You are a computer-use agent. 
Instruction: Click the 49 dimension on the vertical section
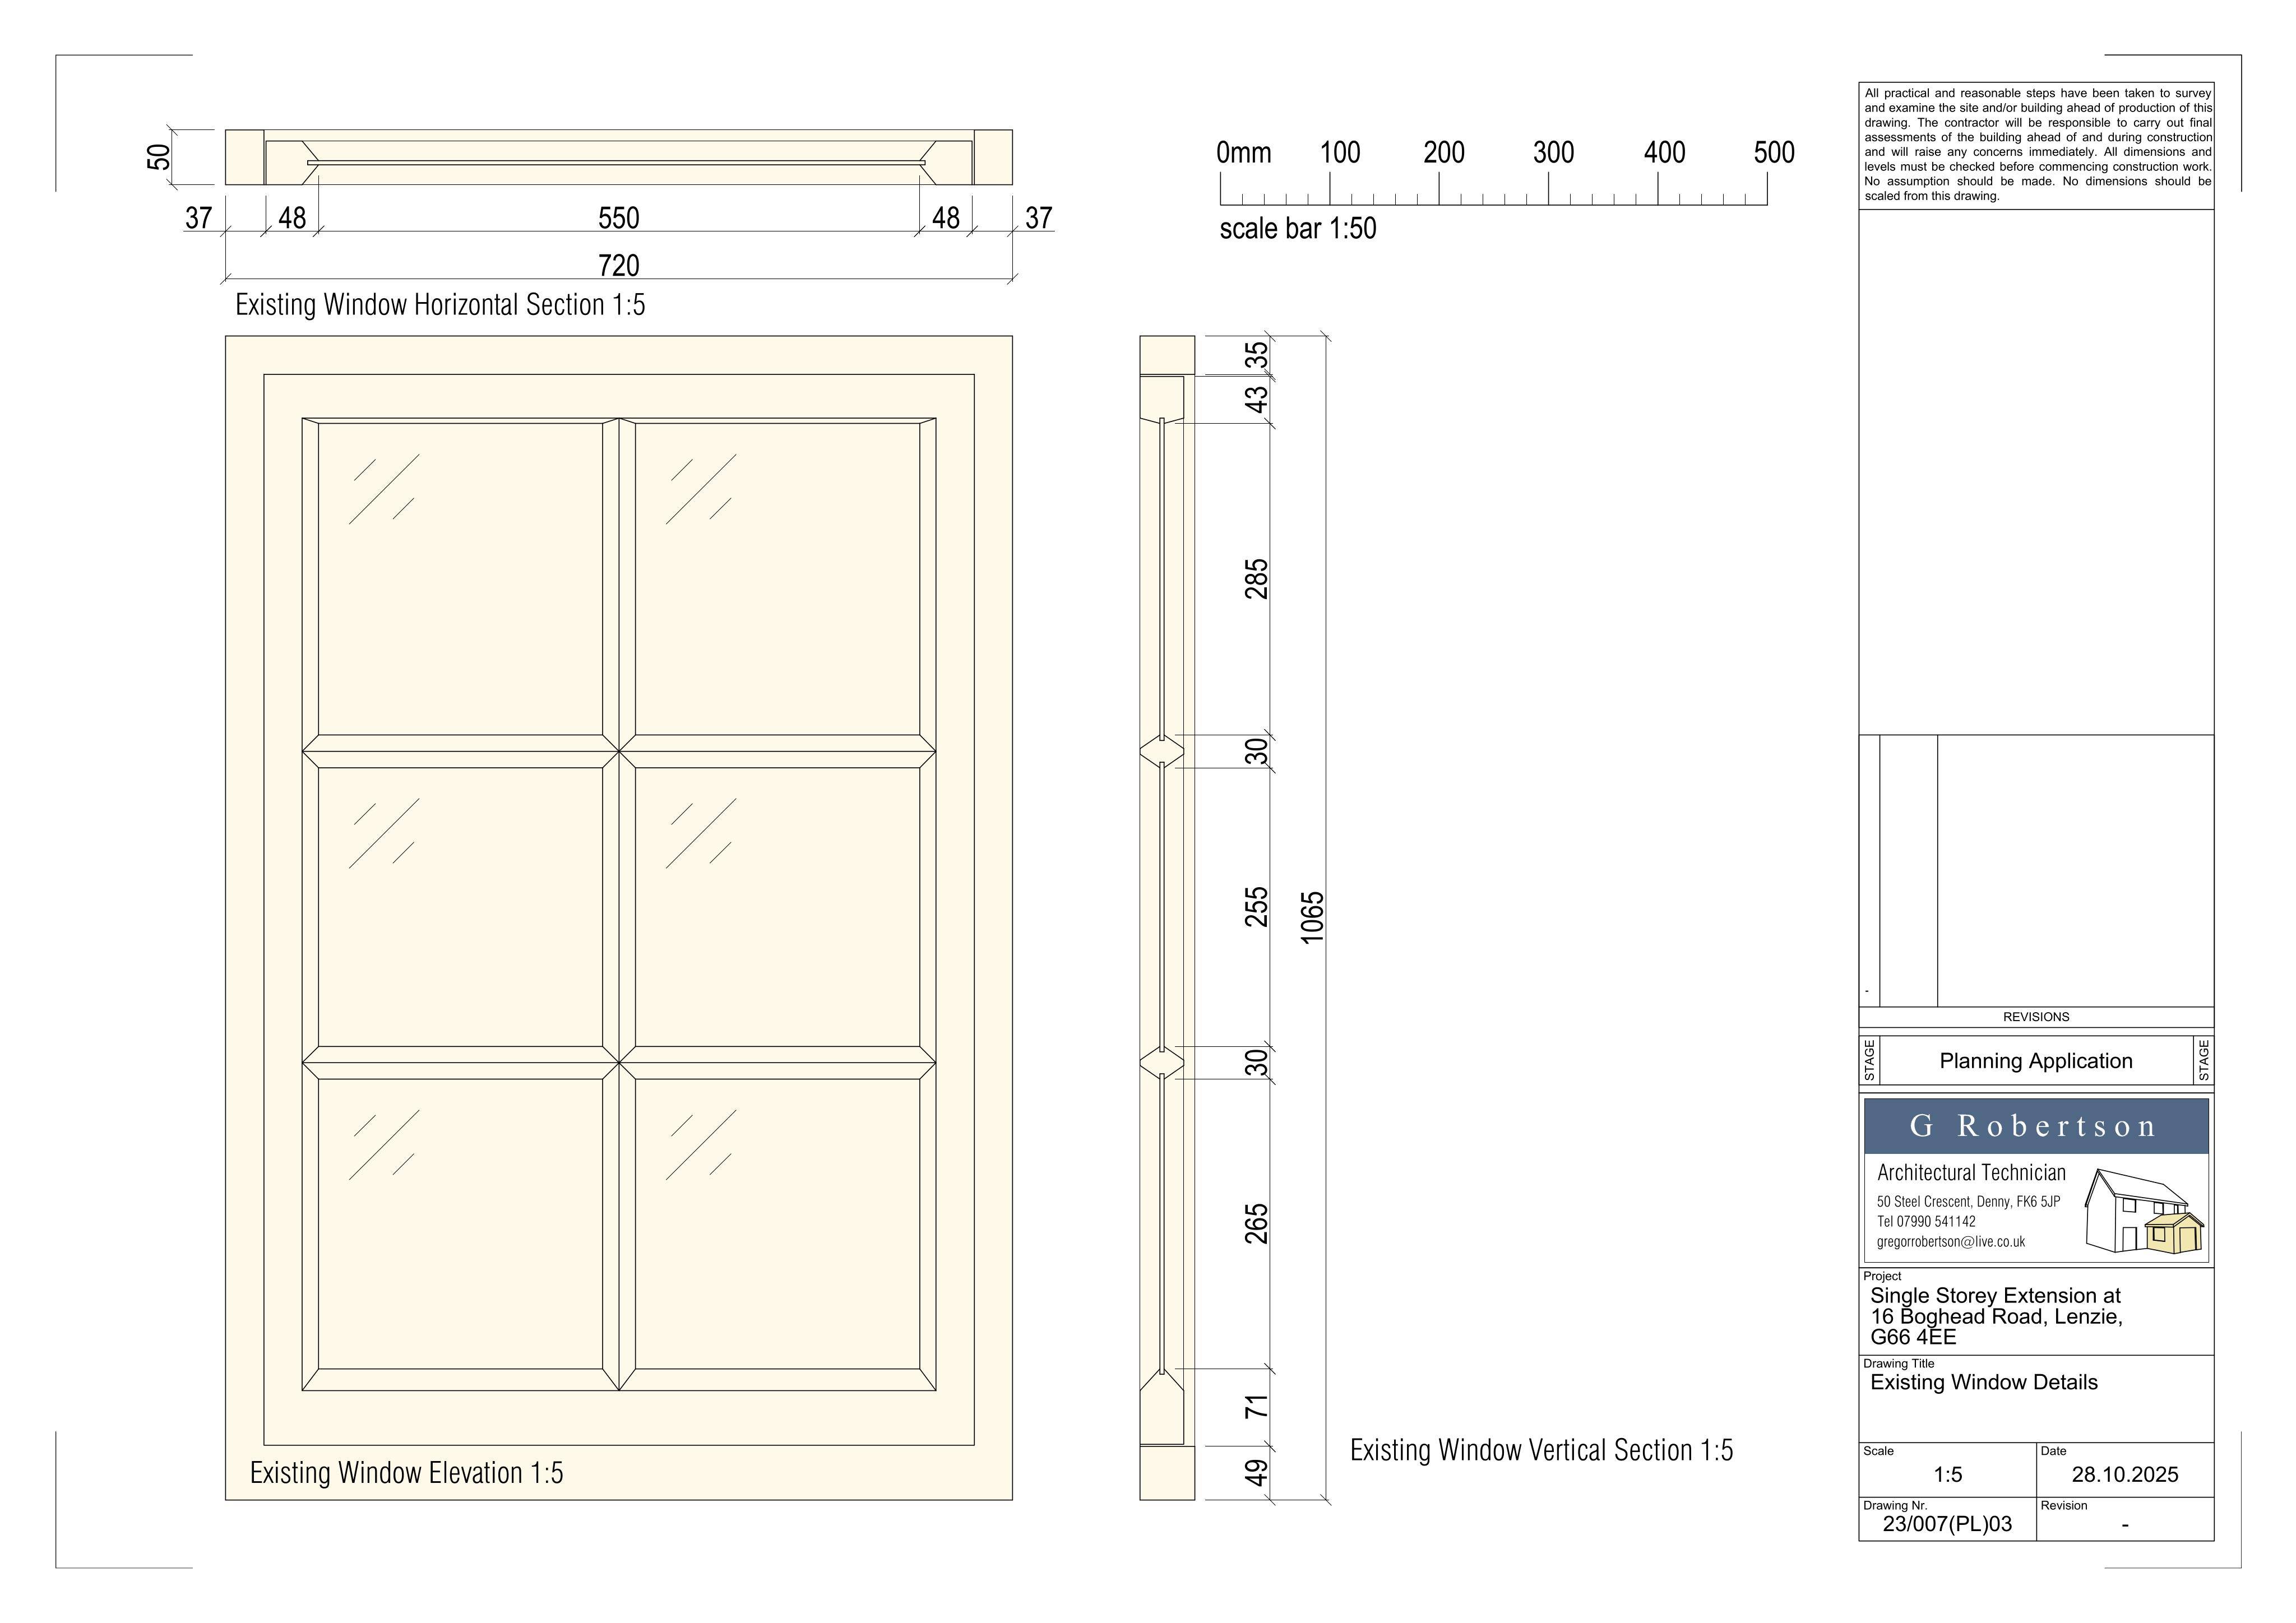click(1256, 1473)
